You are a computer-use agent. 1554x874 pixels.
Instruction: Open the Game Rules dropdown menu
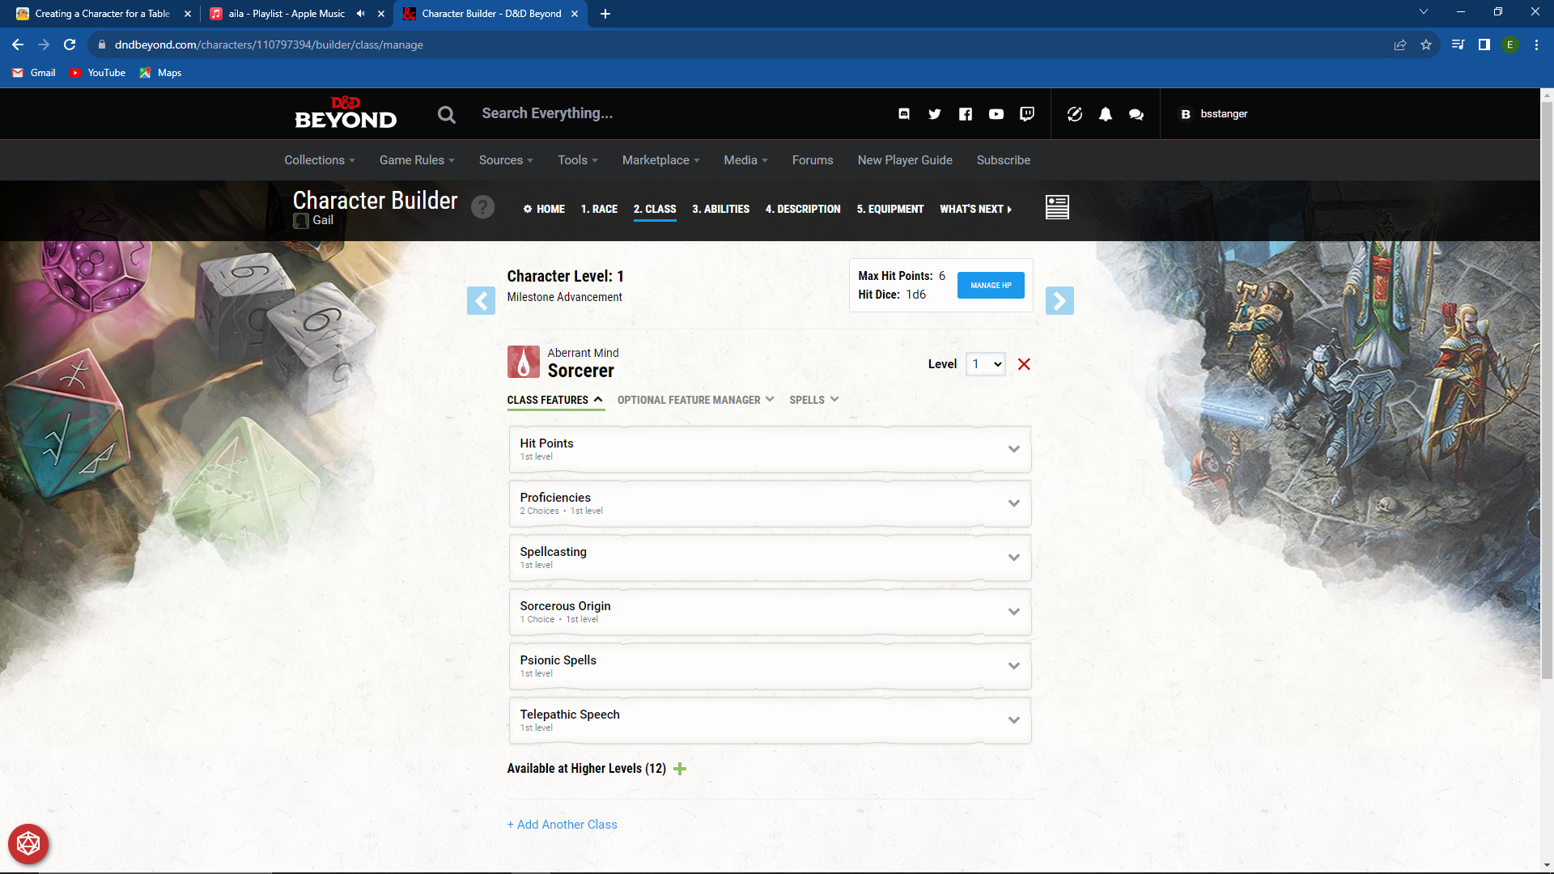pos(417,160)
